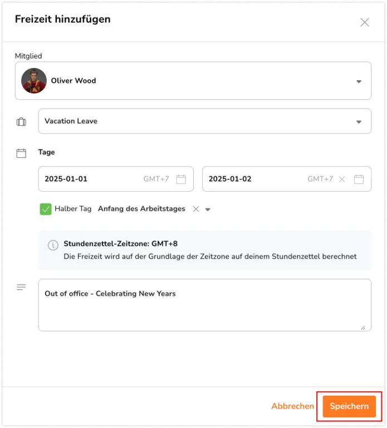Click the suitcase leave type icon
The image size is (387, 428).
click(21, 121)
